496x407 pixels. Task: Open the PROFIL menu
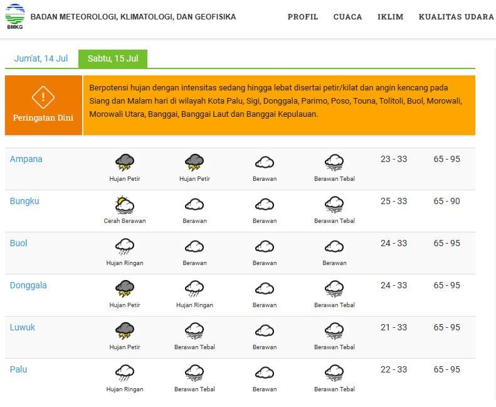tap(303, 17)
